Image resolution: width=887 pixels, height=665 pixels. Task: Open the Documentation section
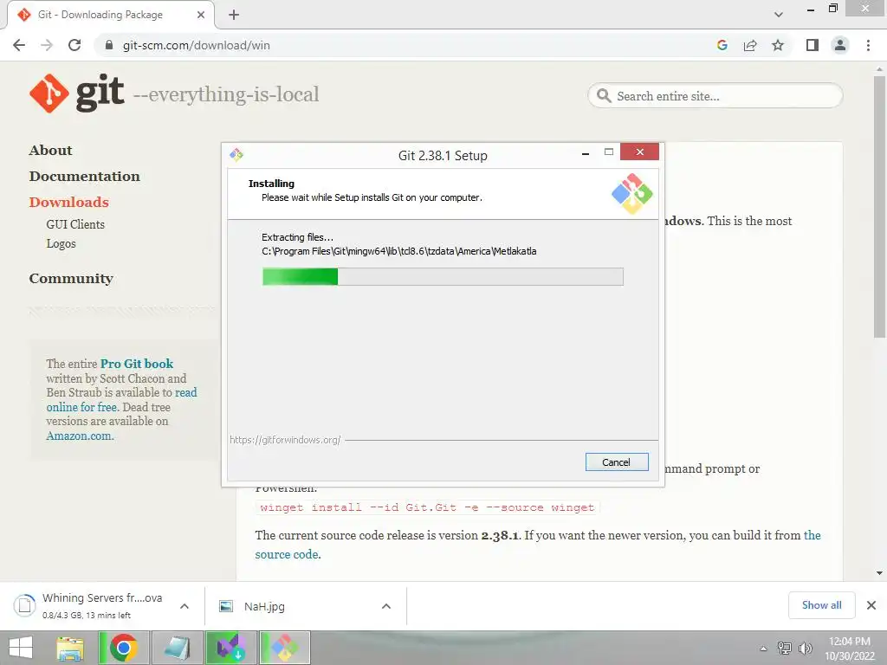click(84, 177)
